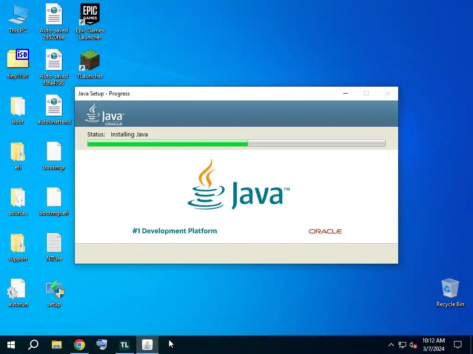473x354 pixels.
Task: Click the red ORACLE logo text
Action: point(325,231)
